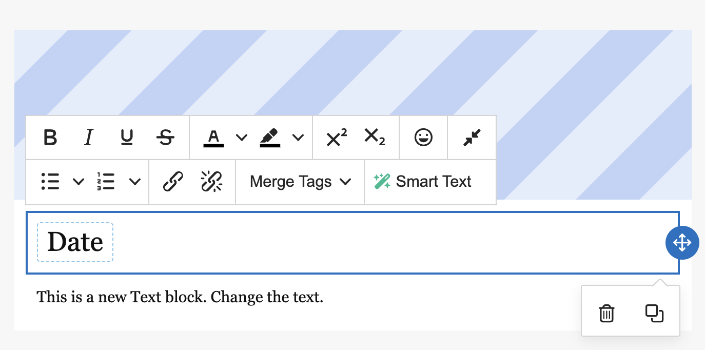Expand numbered list style options

tap(135, 182)
